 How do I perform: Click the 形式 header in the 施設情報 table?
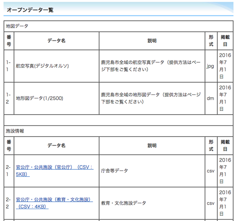click(x=211, y=145)
